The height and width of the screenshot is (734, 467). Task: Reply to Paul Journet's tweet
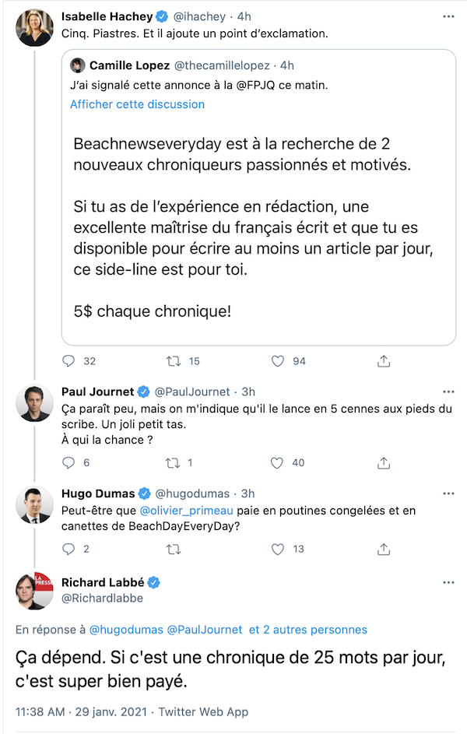pos(68,462)
